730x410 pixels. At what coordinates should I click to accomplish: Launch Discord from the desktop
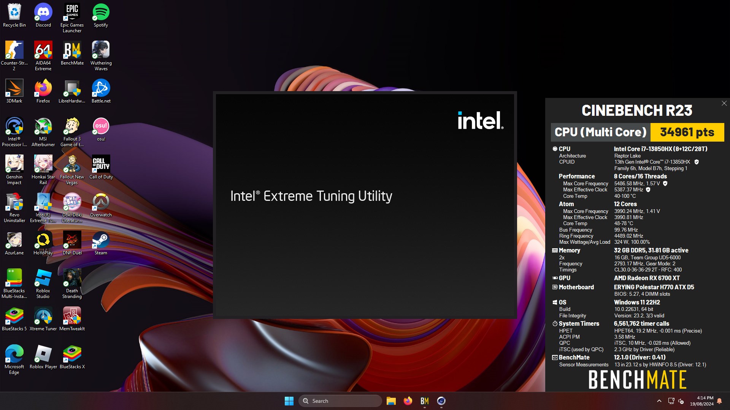pyautogui.click(x=43, y=16)
